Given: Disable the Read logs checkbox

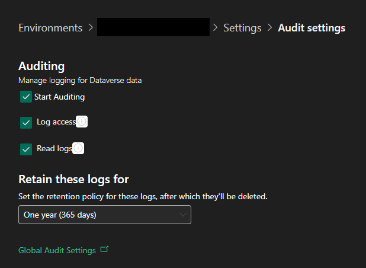Looking at the screenshot, I should tap(26, 149).
